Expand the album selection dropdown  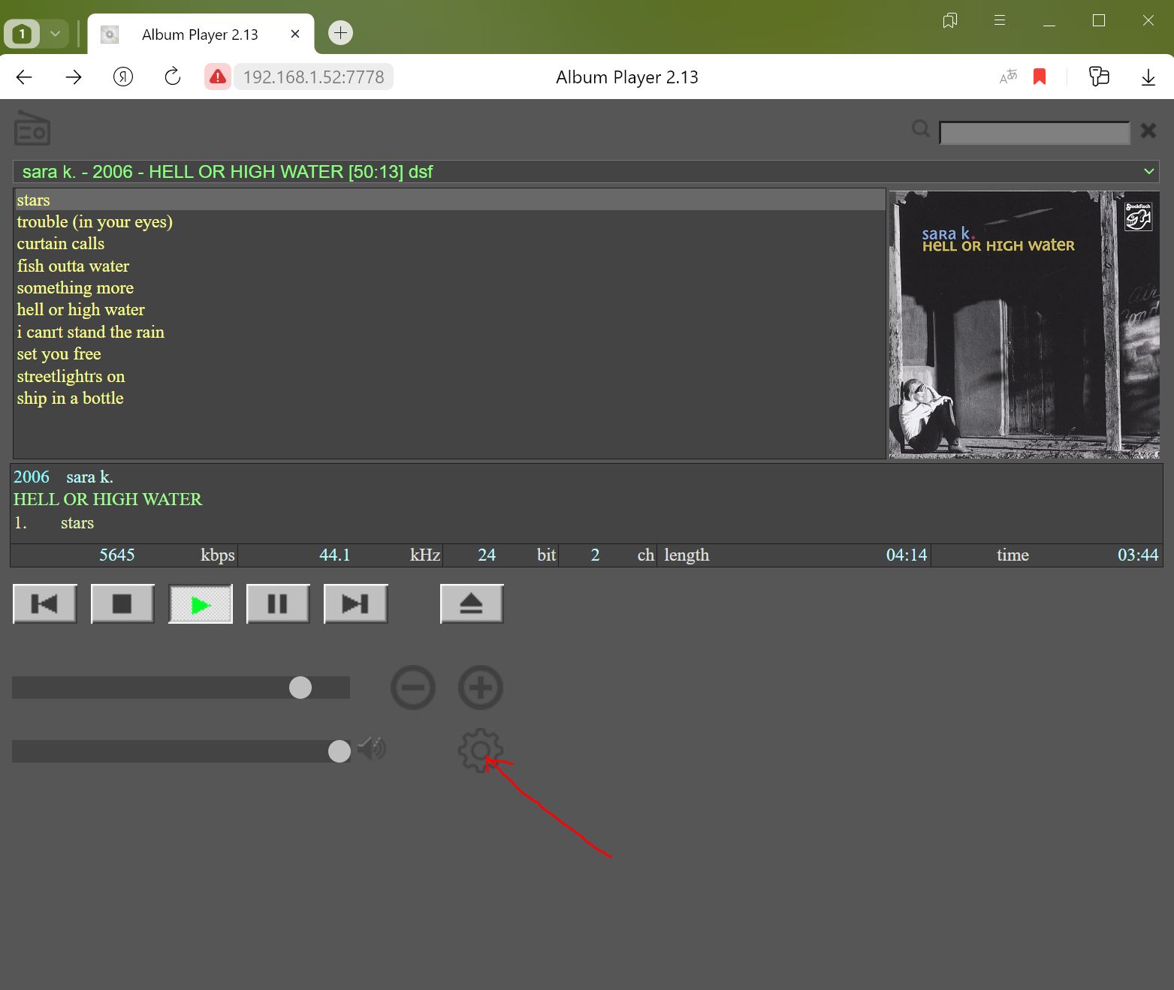pyautogui.click(x=1148, y=172)
